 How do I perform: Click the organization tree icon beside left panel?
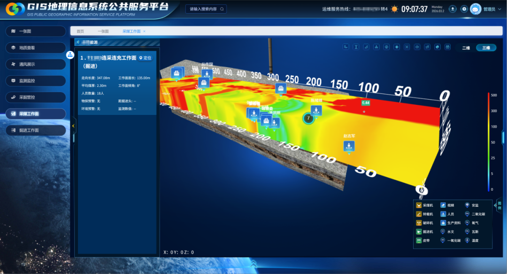[x=70, y=55]
